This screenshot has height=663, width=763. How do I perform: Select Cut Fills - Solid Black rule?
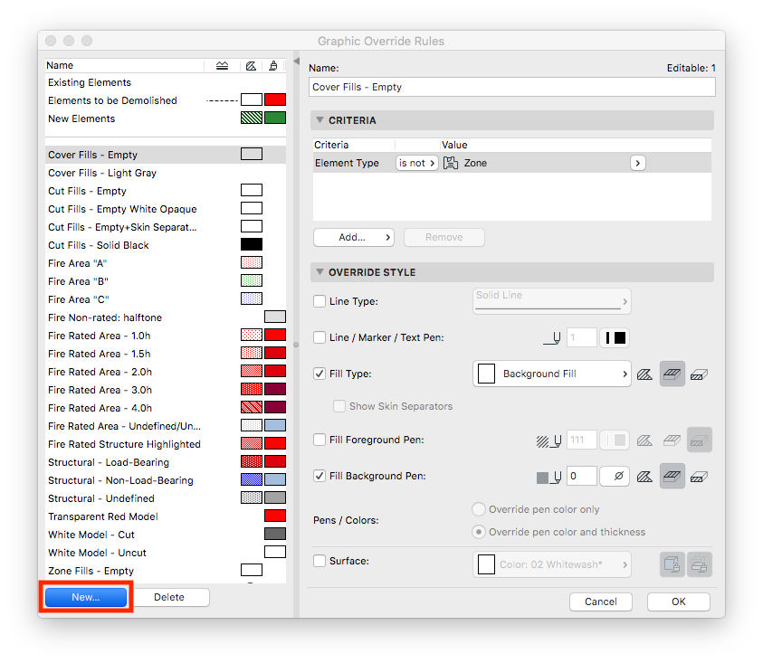(x=166, y=245)
